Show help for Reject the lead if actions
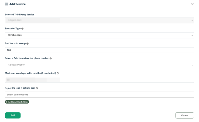199x122 pixels. point(37,88)
